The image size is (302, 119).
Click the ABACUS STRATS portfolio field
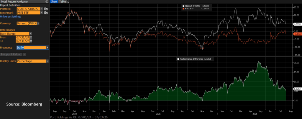[x=28, y=9]
